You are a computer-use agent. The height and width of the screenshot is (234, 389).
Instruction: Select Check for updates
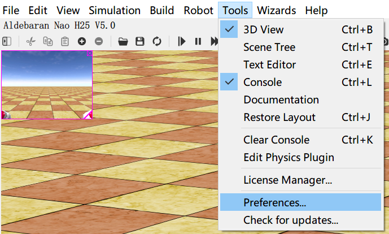[301, 220]
